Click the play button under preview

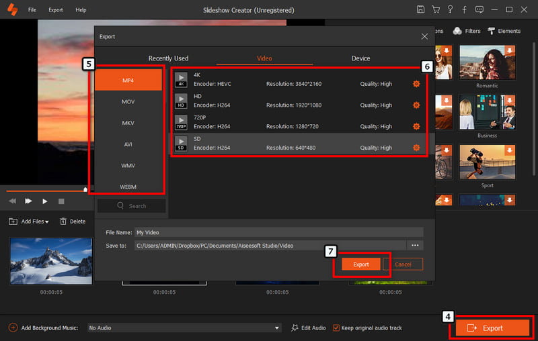tap(44, 201)
